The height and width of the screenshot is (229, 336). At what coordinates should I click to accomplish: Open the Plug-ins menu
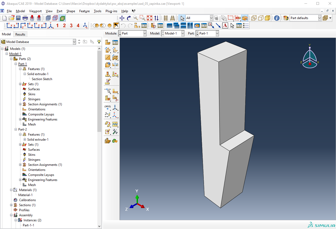tap(111, 11)
